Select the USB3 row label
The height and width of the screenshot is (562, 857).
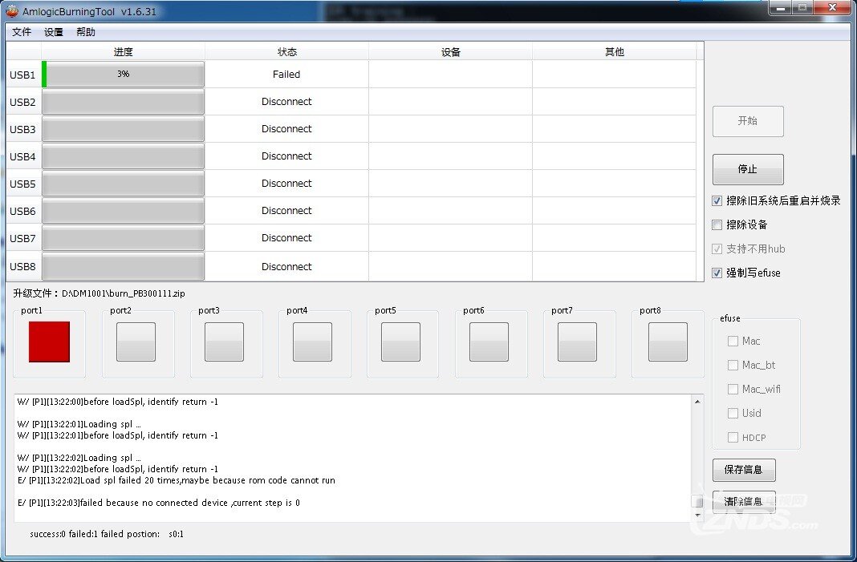pyautogui.click(x=23, y=129)
